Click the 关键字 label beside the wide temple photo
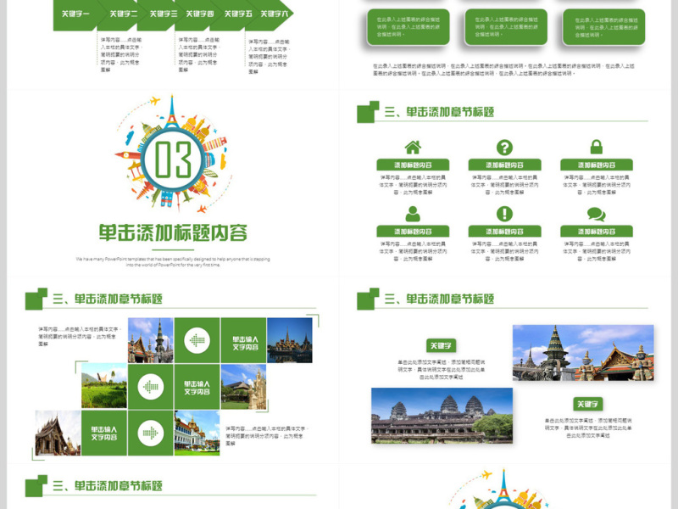 click(441, 345)
